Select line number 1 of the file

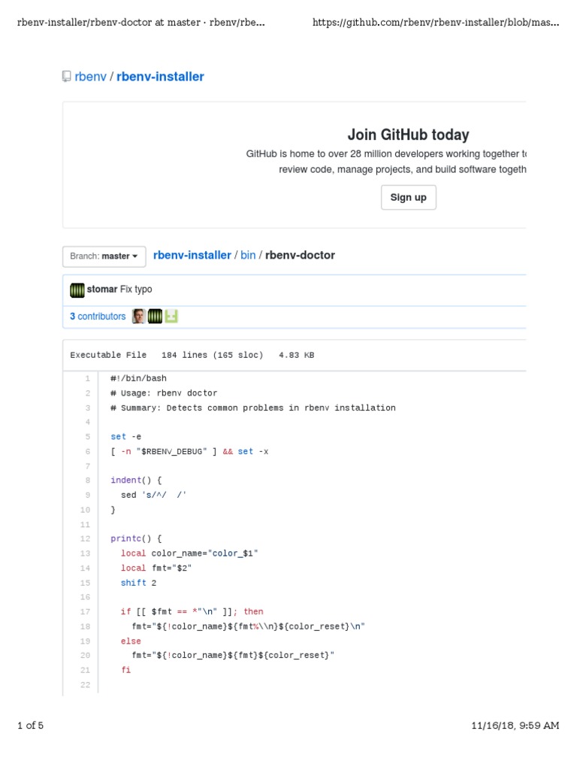tap(88, 379)
